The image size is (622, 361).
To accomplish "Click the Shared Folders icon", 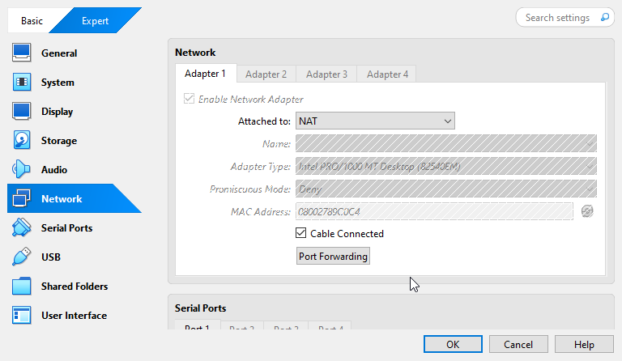I will click(21, 286).
